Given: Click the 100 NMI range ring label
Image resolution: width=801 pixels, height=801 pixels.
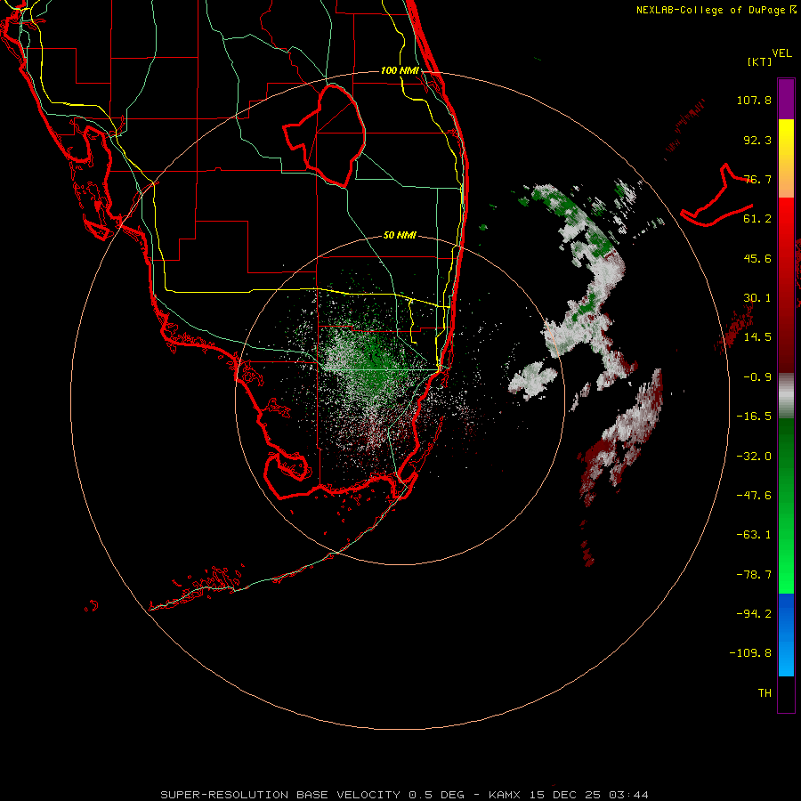Looking at the screenshot, I should (400, 70).
